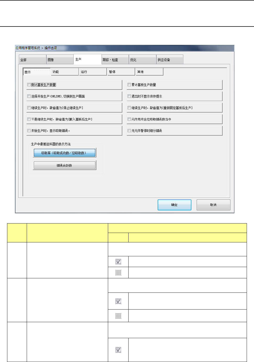Screen dimensions: 254x362
Task: Switch to the 供应设备 tab
Action: (170, 60)
